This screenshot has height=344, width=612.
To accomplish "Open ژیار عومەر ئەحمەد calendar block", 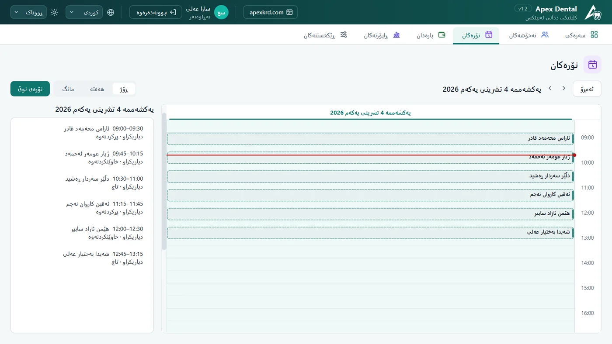I will 370,158.
